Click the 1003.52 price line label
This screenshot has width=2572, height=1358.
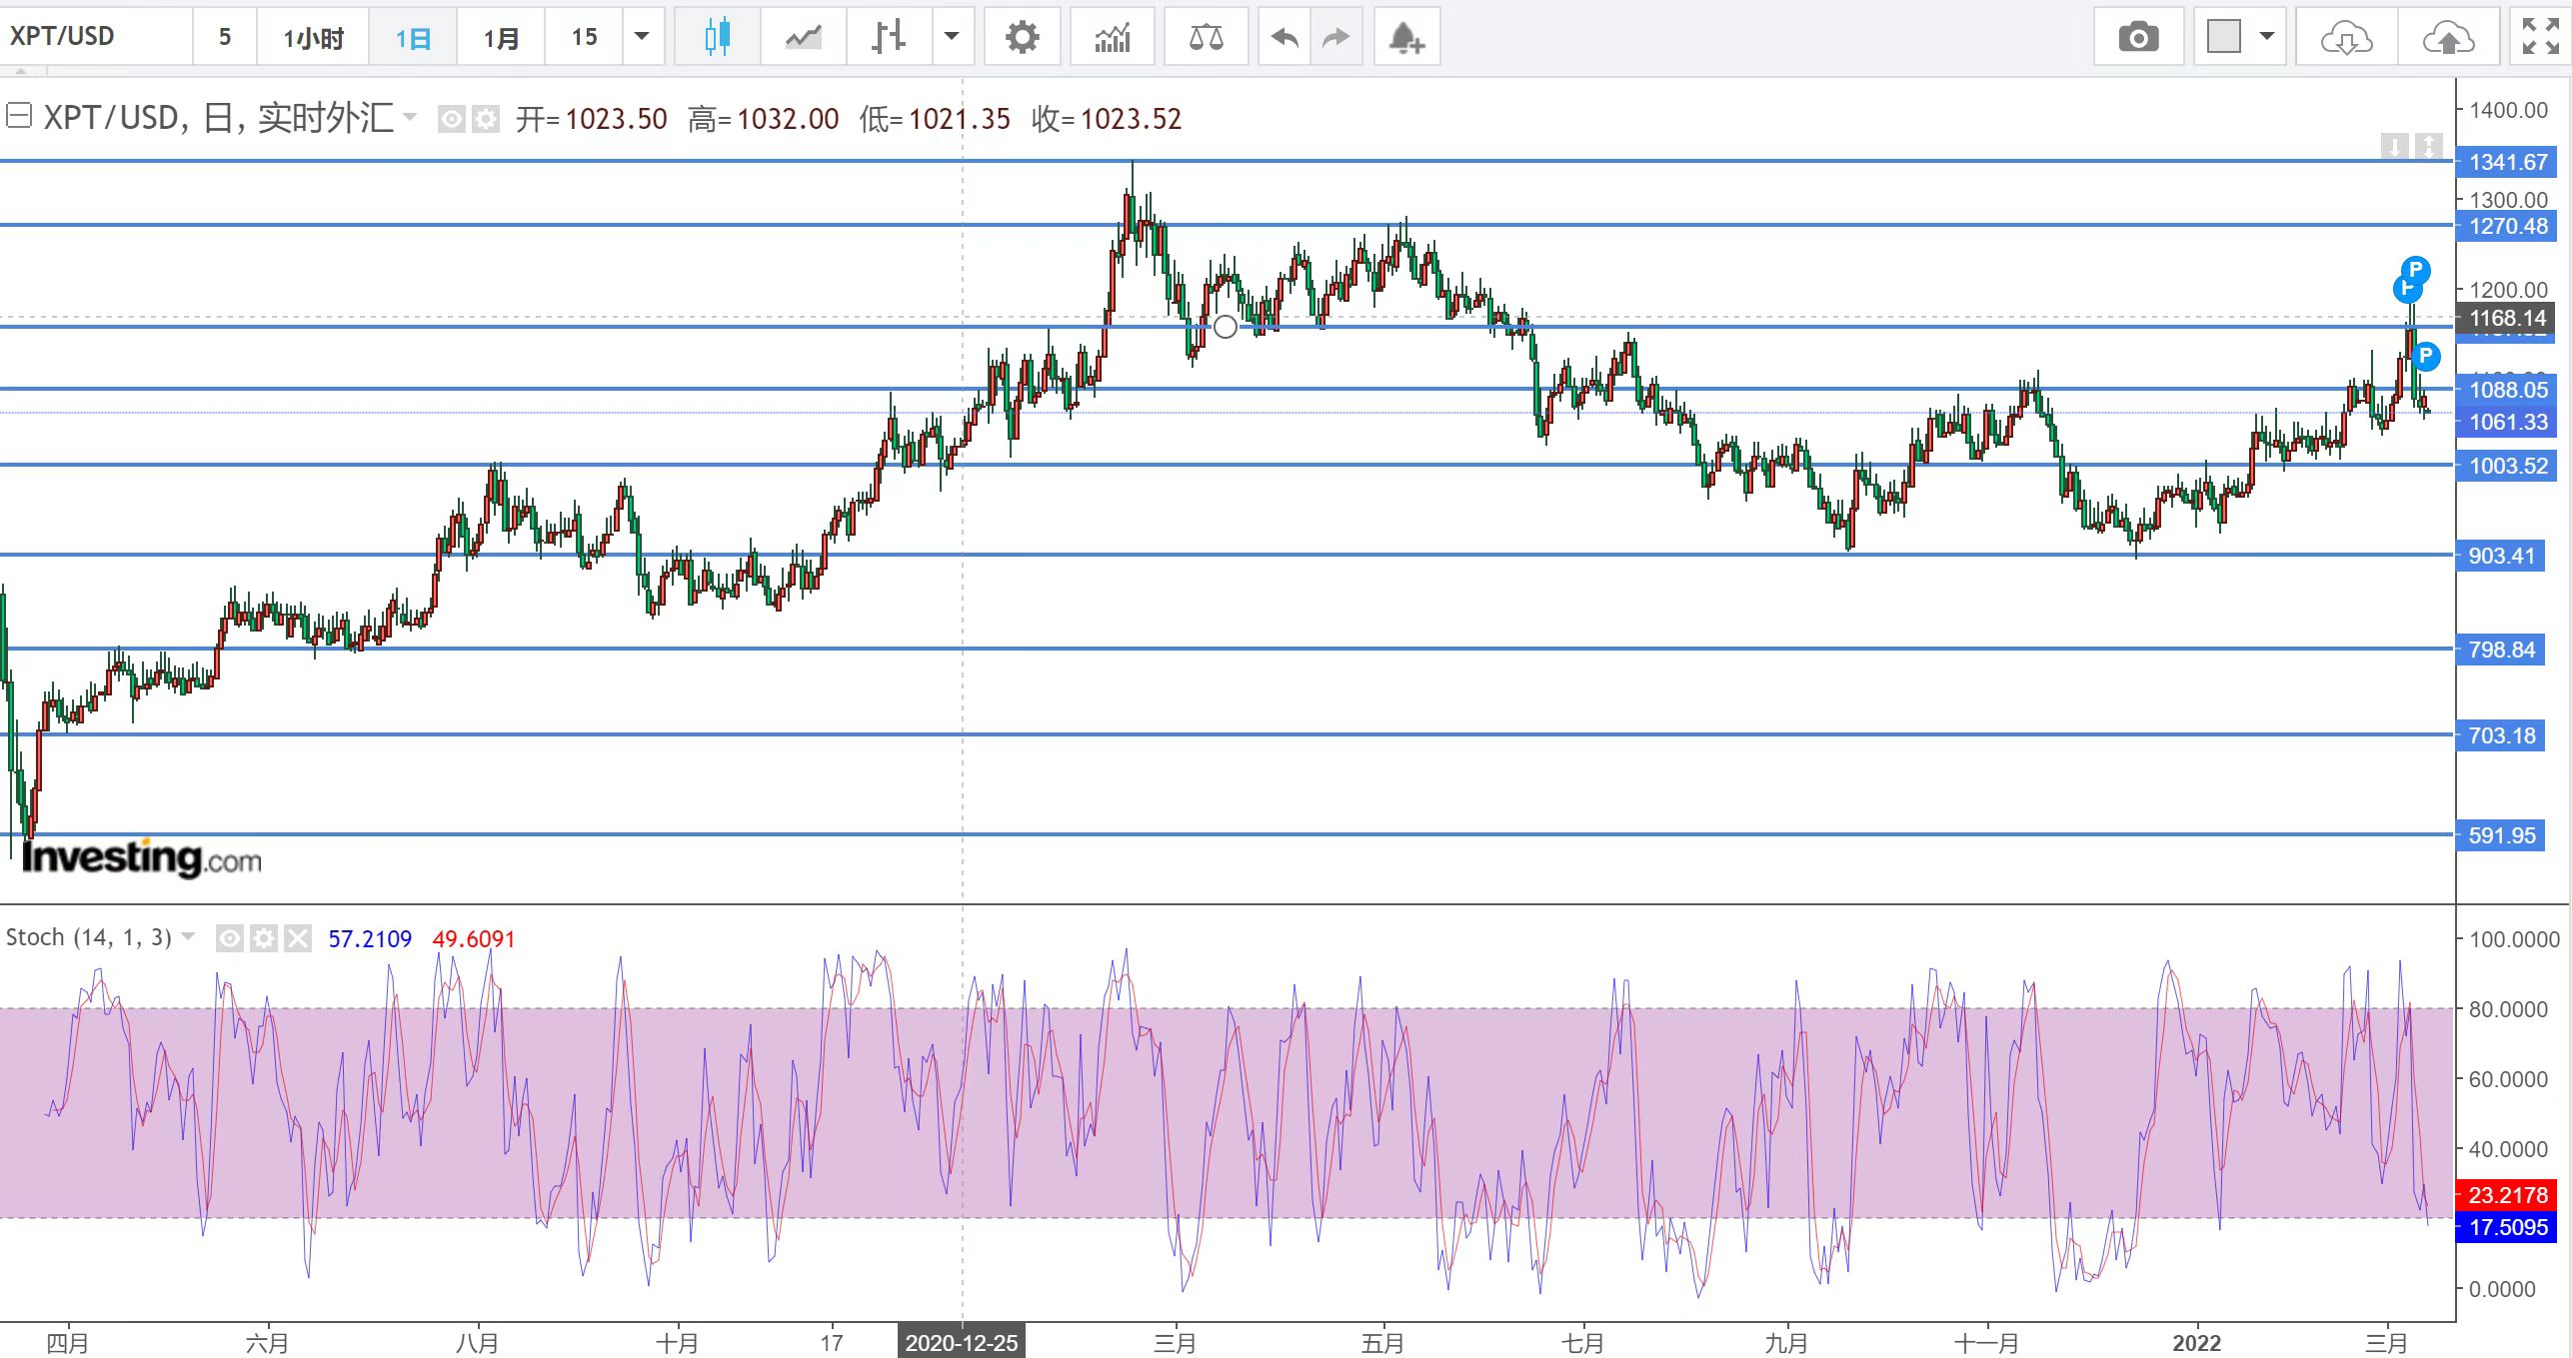pos(2507,466)
